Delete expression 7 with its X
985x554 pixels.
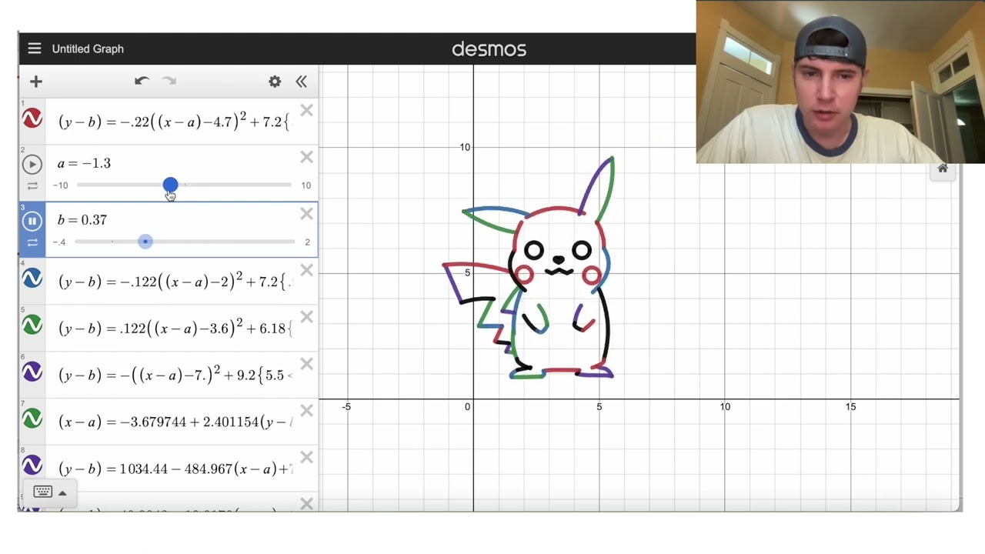[306, 411]
